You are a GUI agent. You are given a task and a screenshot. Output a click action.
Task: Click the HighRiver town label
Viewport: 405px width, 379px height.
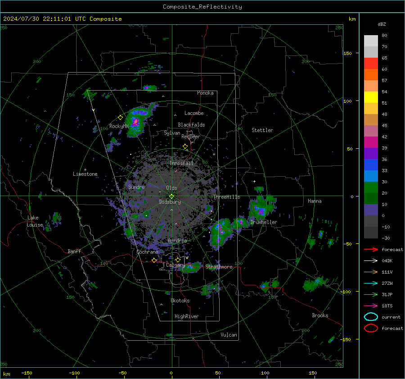187,316
